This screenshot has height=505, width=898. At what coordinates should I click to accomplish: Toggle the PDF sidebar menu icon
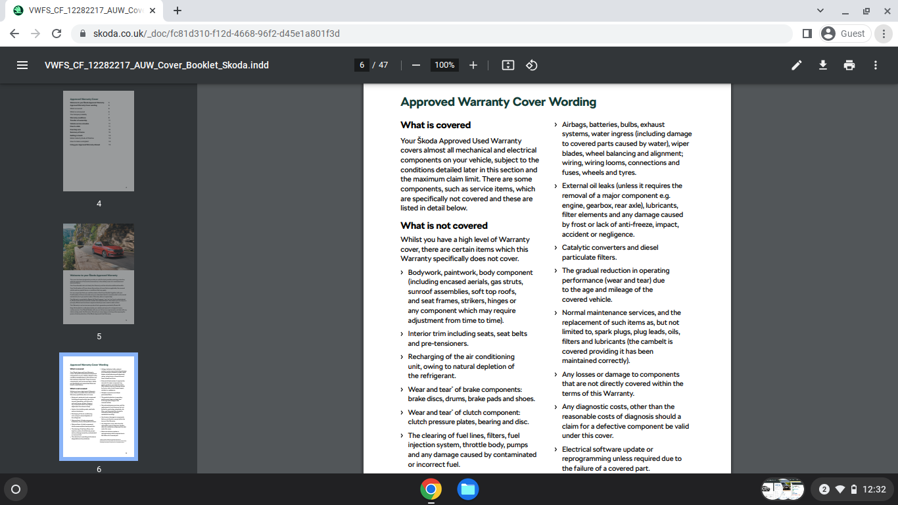[x=22, y=65]
